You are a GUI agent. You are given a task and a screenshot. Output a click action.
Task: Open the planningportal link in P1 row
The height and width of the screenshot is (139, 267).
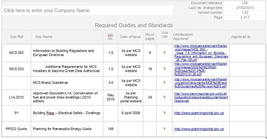199,113
